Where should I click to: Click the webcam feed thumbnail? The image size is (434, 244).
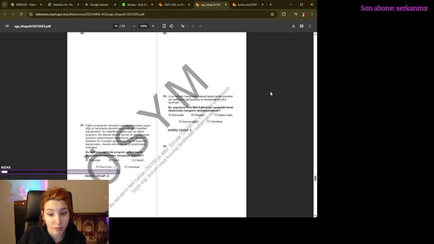pos(54,212)
